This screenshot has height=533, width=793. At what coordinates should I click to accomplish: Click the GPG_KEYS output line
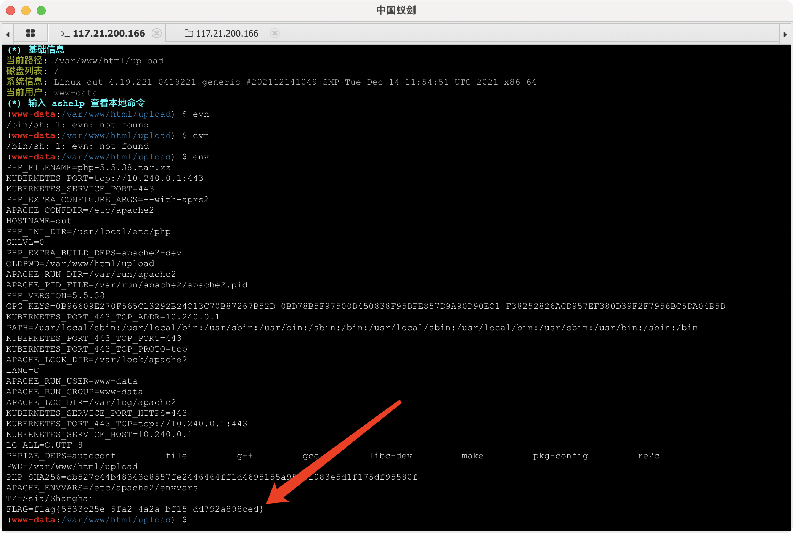click(366, 306)
